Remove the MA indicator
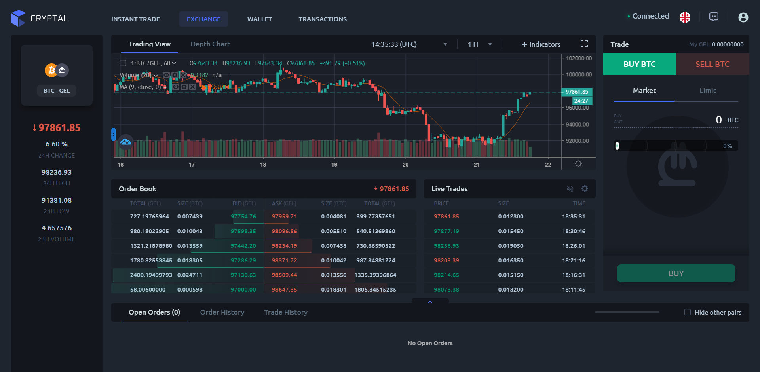This screenshot has width=760, height=372. [x=192, y=87]
